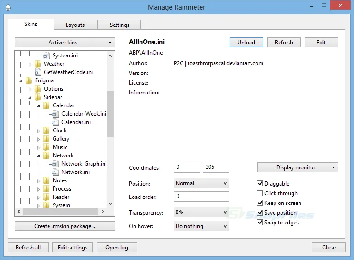Click the Calendar.ini file icon

55,122
